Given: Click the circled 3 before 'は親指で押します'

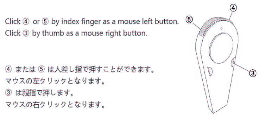Looking at the screenshot, I should tap(8, 93).
